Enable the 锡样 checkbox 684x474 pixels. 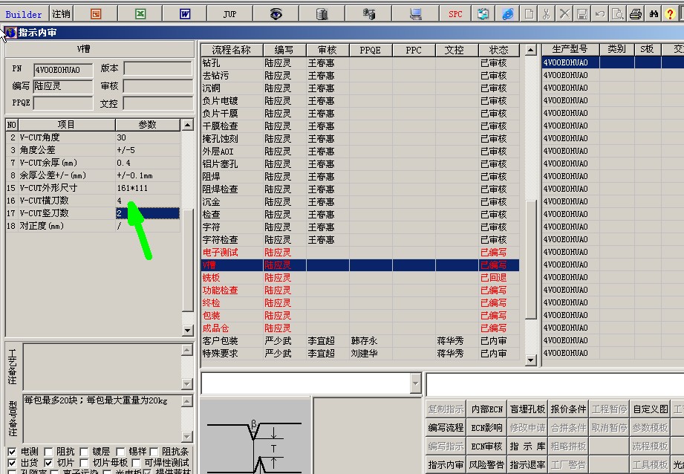click(x=120, y=451)
